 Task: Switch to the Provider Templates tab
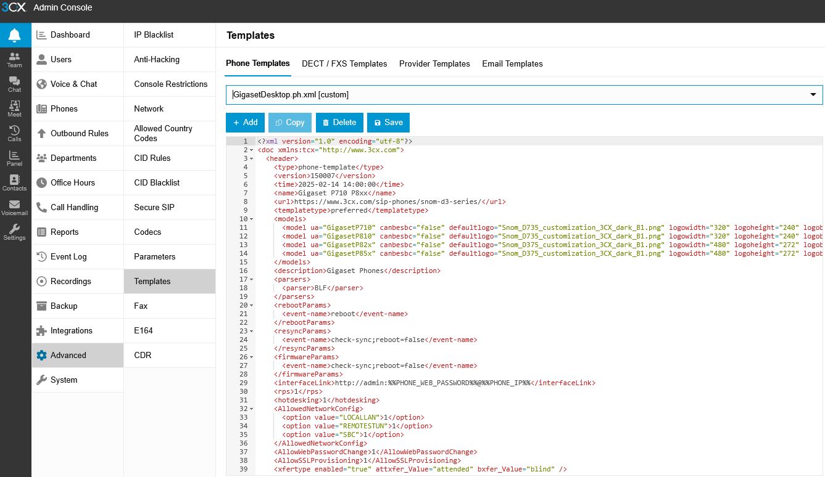434,64
